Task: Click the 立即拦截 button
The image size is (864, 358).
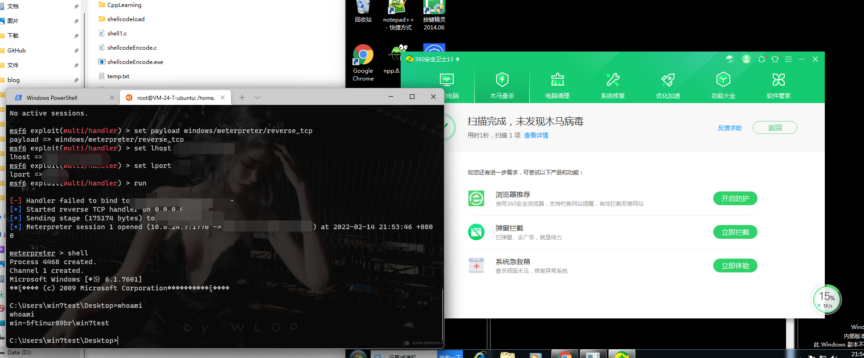Action: 735,232
